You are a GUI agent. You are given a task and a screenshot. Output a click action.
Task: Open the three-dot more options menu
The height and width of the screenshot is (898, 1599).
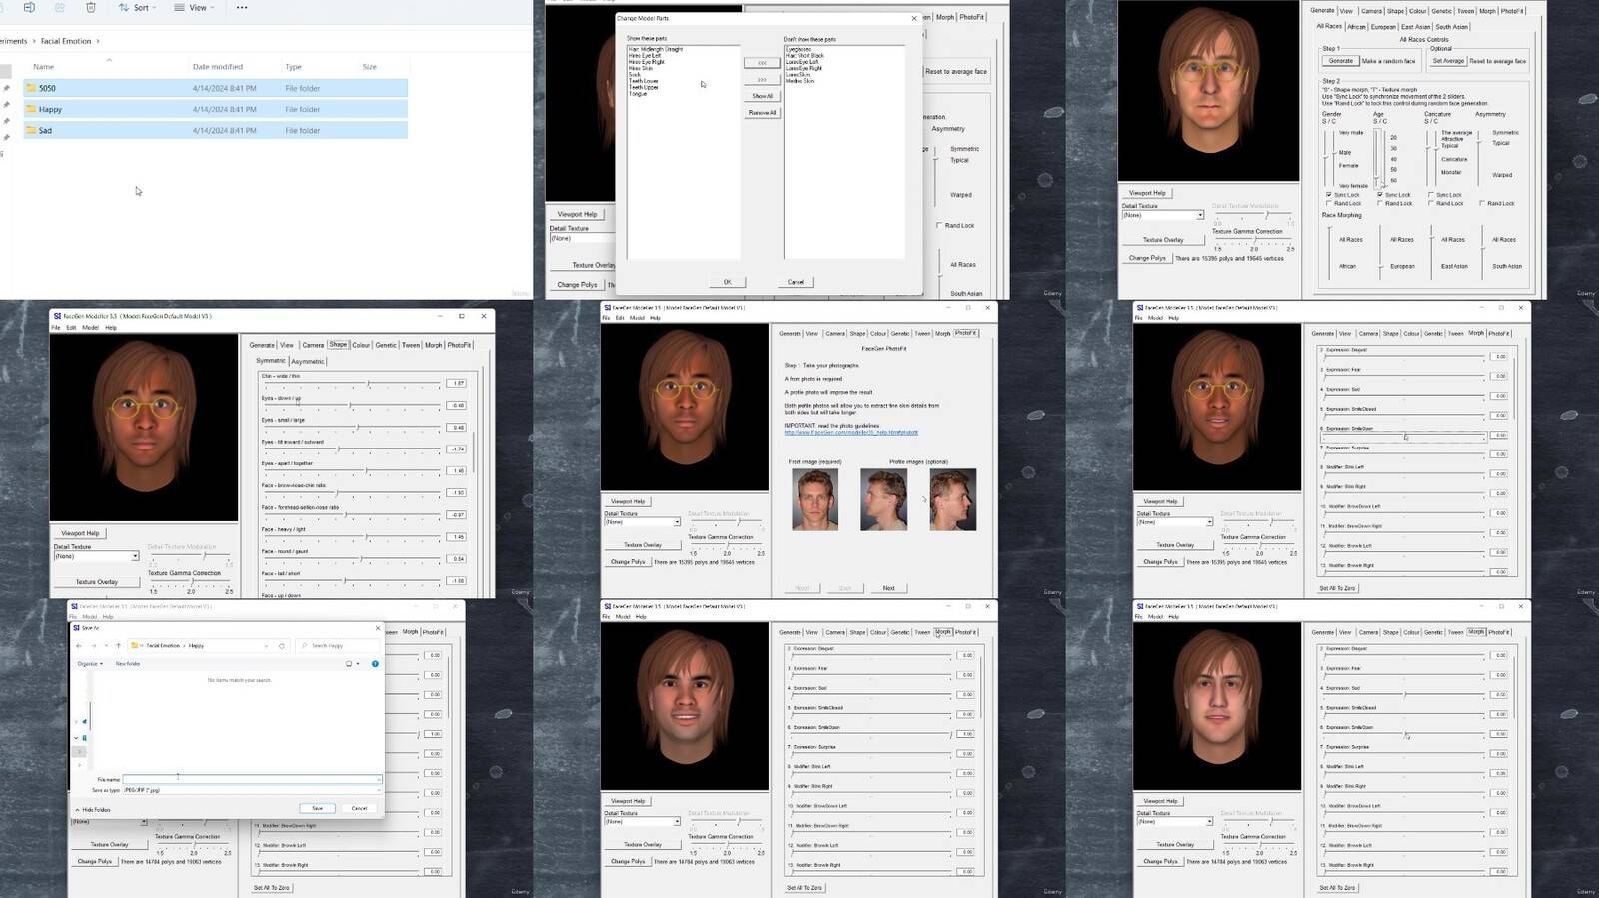click(x=242, y=8)
